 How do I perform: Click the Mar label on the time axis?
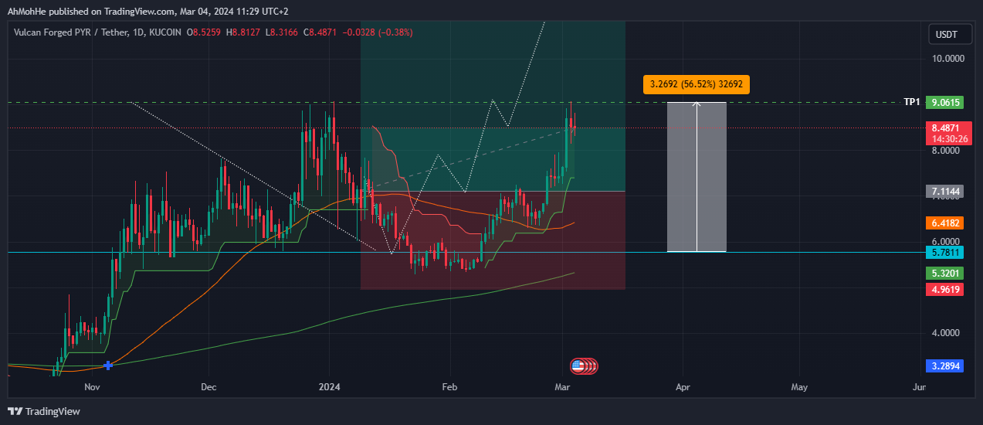pyautogui.click(x=563, y=386)
